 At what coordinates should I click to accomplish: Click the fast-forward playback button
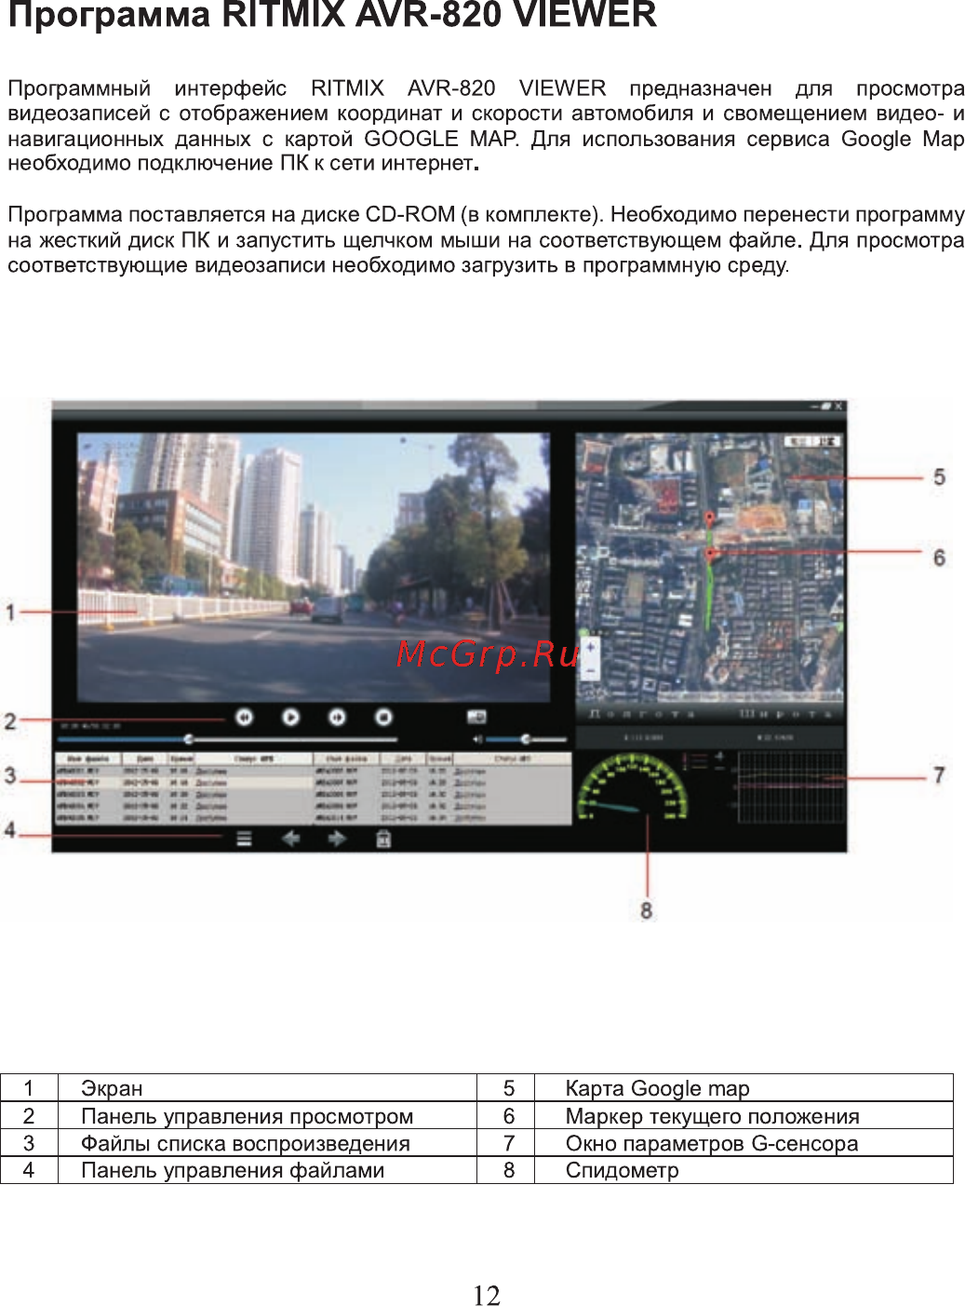pyautogui.click(x=337, y=717)
